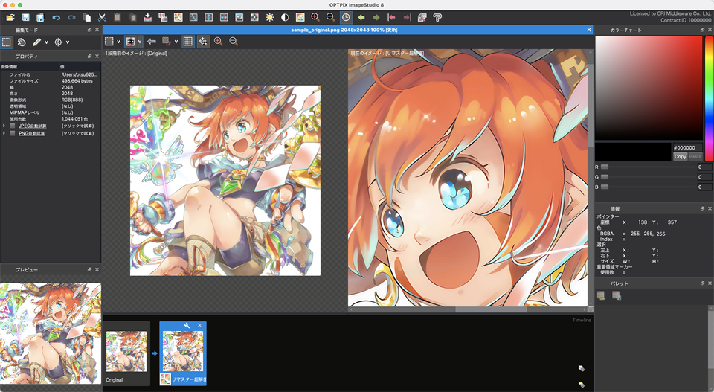Open dropdown beside the alpha overlay icon
Screen dimensions: 714x392
pyautogui.click(x=176, y=42)
